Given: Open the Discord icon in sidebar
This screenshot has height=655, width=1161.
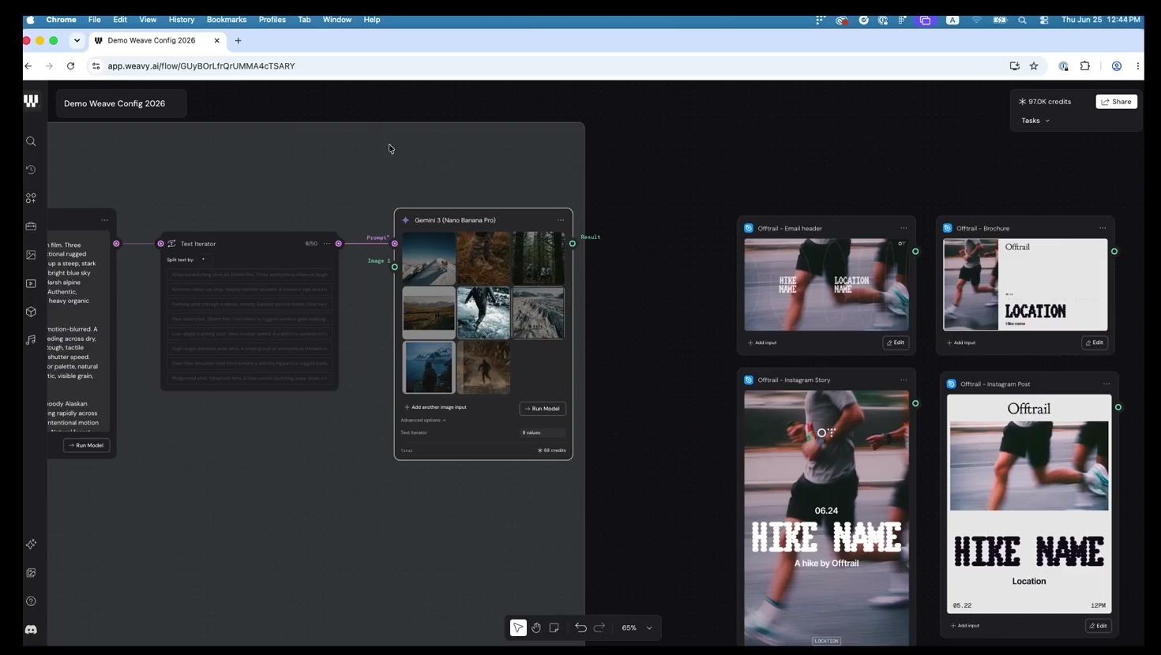Looking at the screenshot, I should (x=31, y=630).
